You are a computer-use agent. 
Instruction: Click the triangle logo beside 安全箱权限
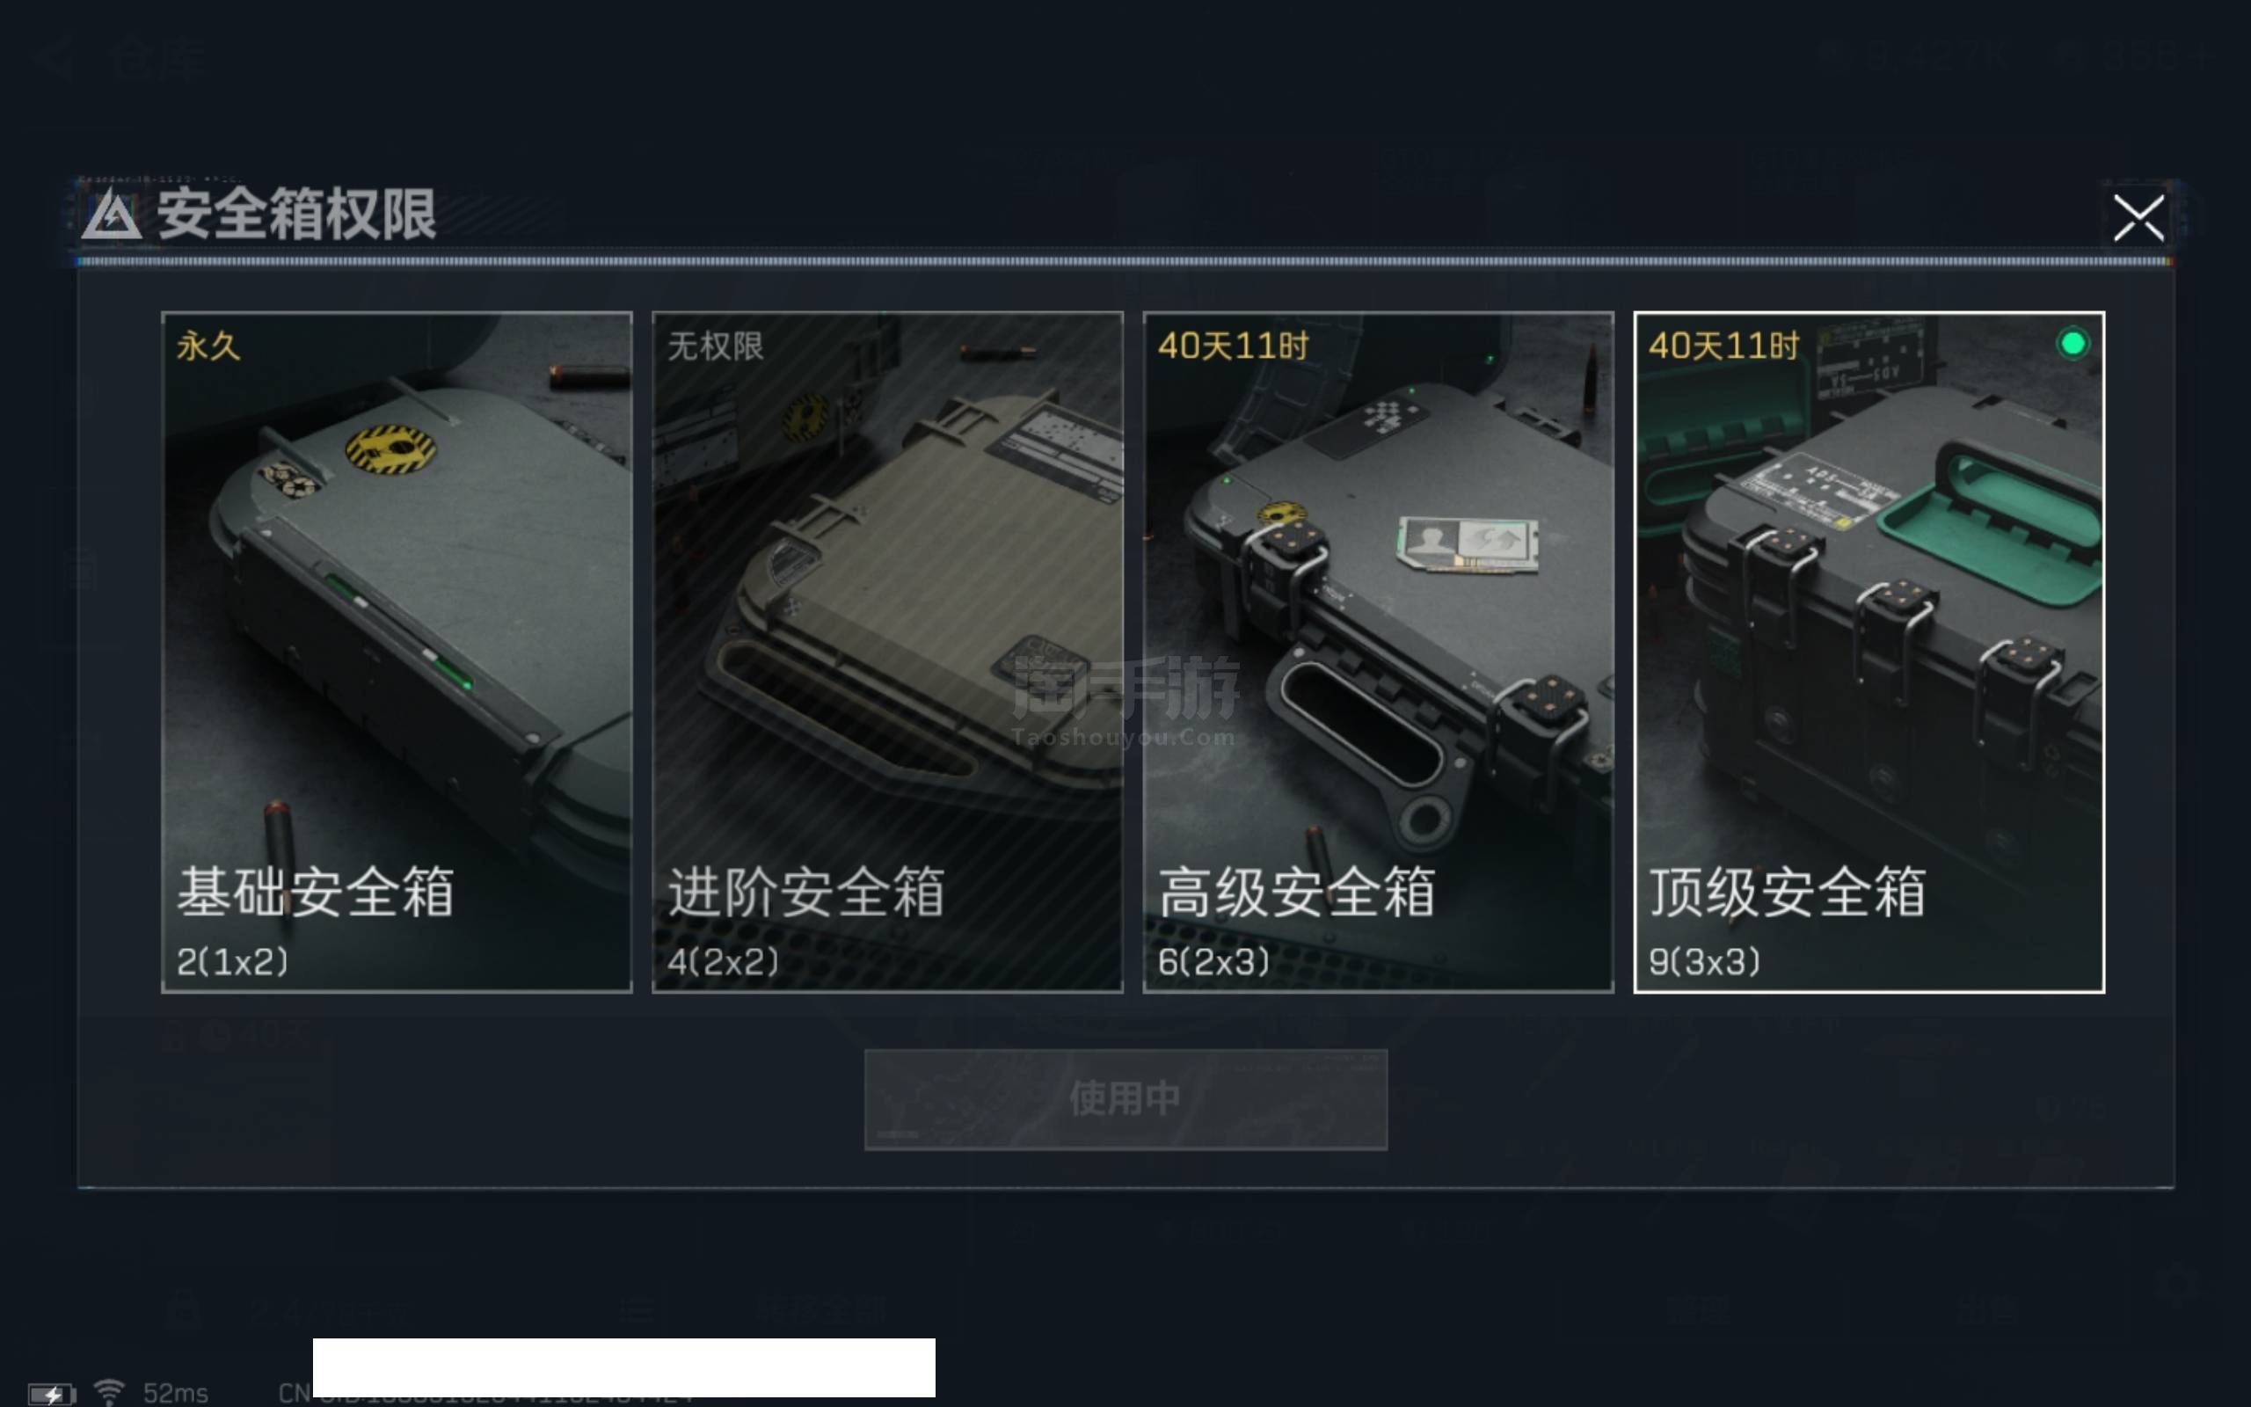pyautogui.click(x=112, y=213)
